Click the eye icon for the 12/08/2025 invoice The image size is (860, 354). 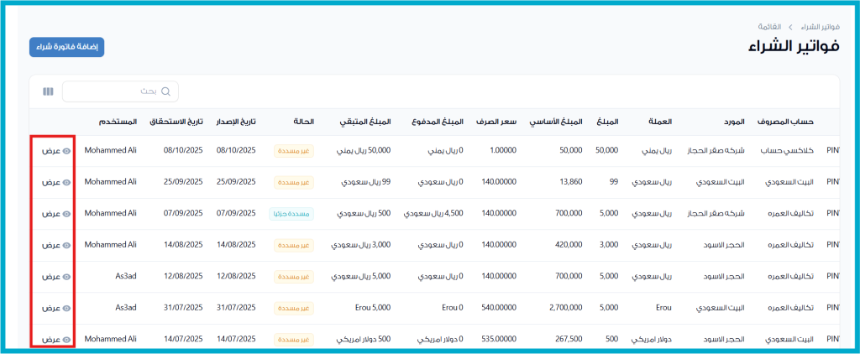click(66, 276)
